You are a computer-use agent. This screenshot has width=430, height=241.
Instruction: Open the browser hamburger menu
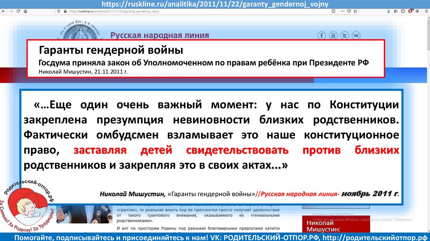click(427, 11)
